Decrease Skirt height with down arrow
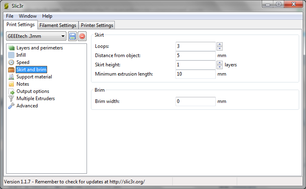 pos(219,67)
